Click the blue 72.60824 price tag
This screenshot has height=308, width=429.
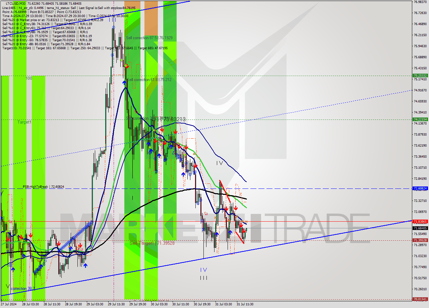[x=420, y=188]
